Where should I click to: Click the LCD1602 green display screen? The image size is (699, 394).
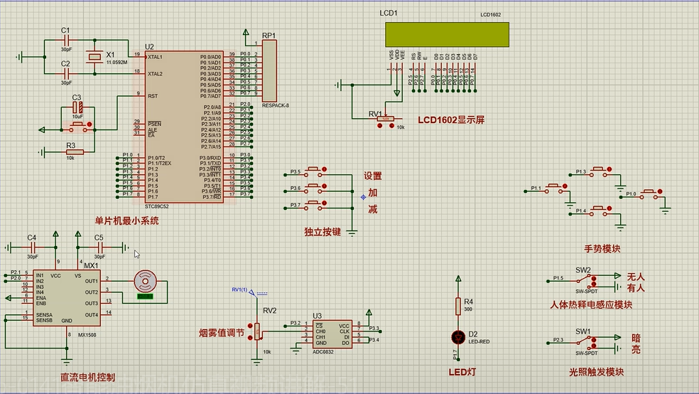tap(447, 33)
